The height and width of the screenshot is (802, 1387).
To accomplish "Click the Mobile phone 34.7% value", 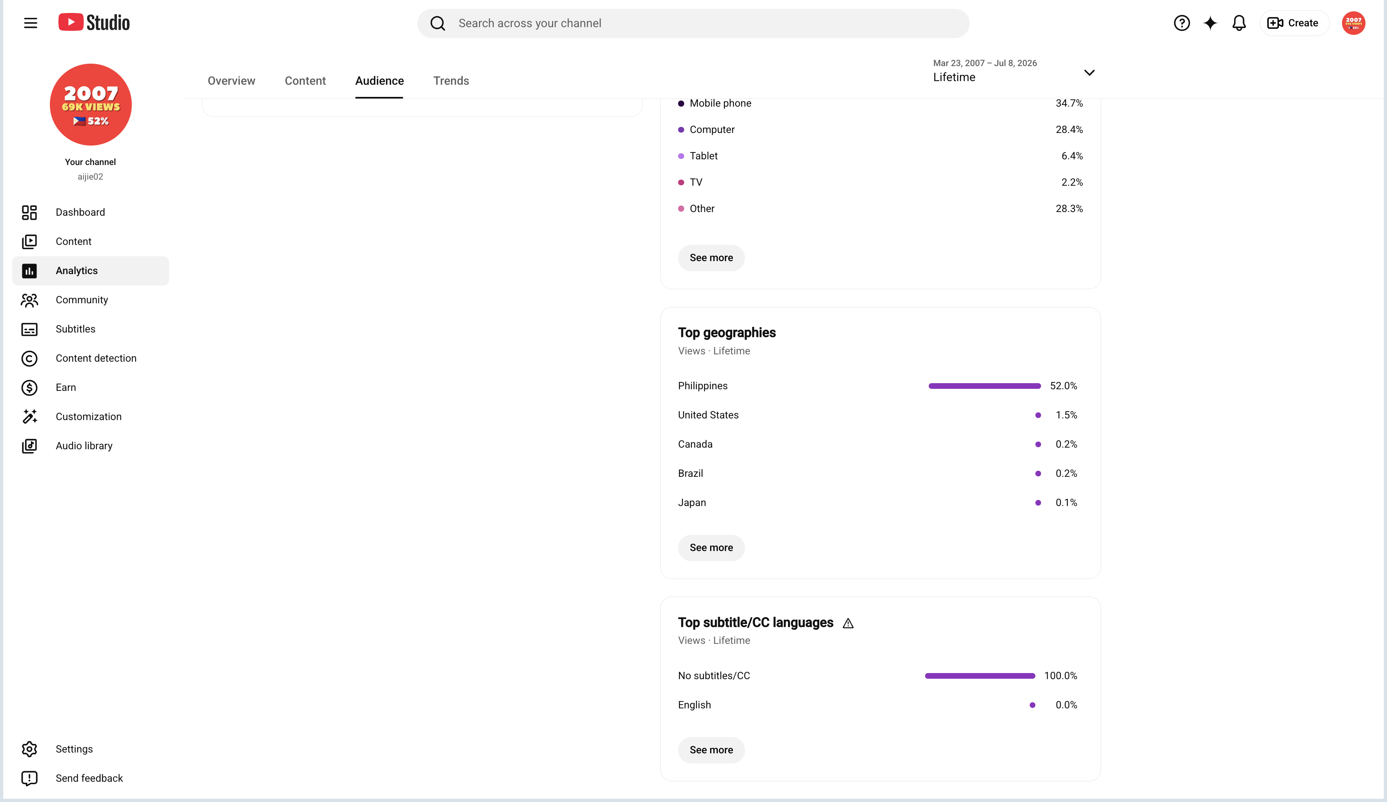I will [1069, 103].
